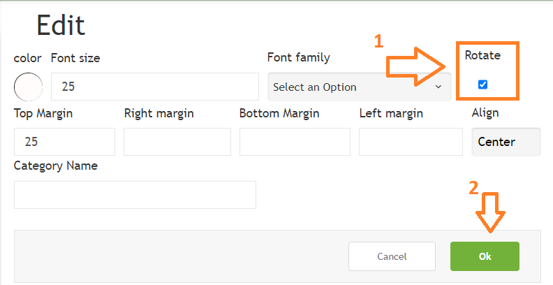Screen dimensions: 553x285
Task: Click the Category Name label
Action: (55, 166)
